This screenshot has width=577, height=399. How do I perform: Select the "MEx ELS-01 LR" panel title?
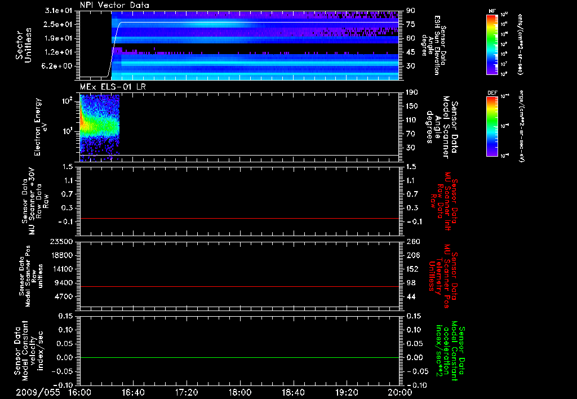tap(113, 87)
